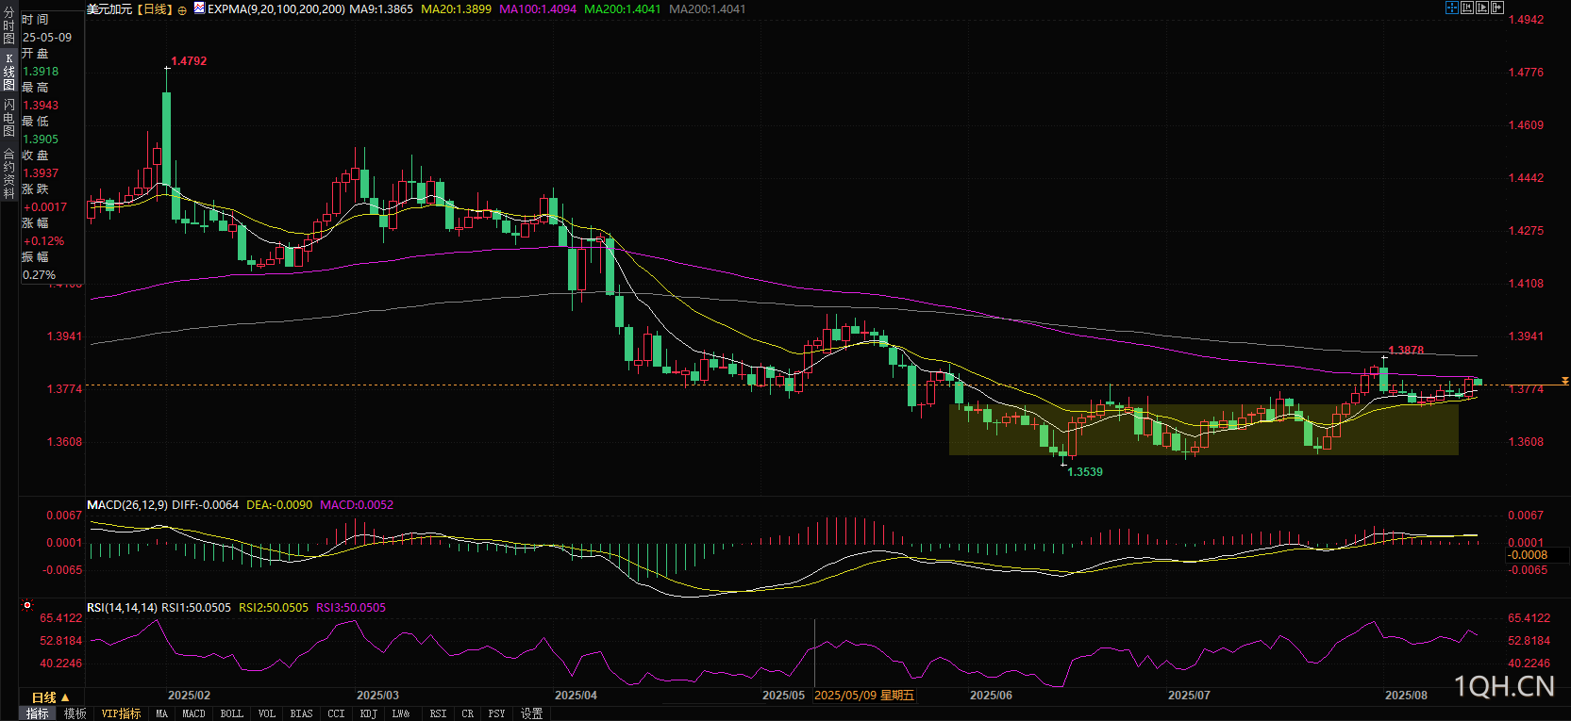Click the rightmost chart toolbar icon

(x=1496, y=8)
